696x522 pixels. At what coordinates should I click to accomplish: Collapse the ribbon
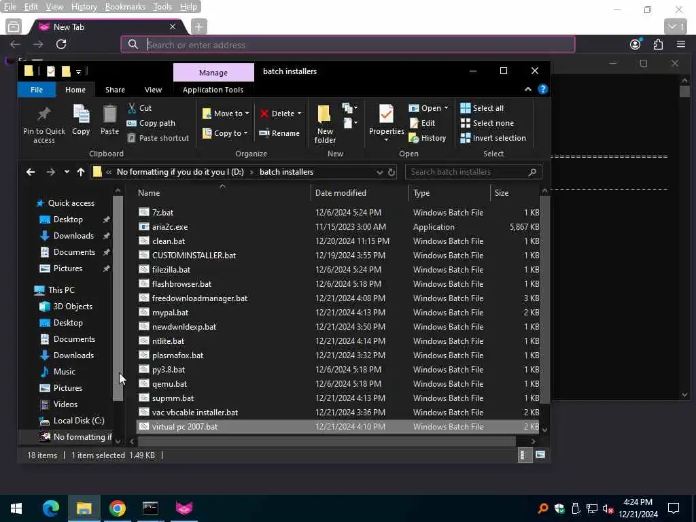coord(527,89)
